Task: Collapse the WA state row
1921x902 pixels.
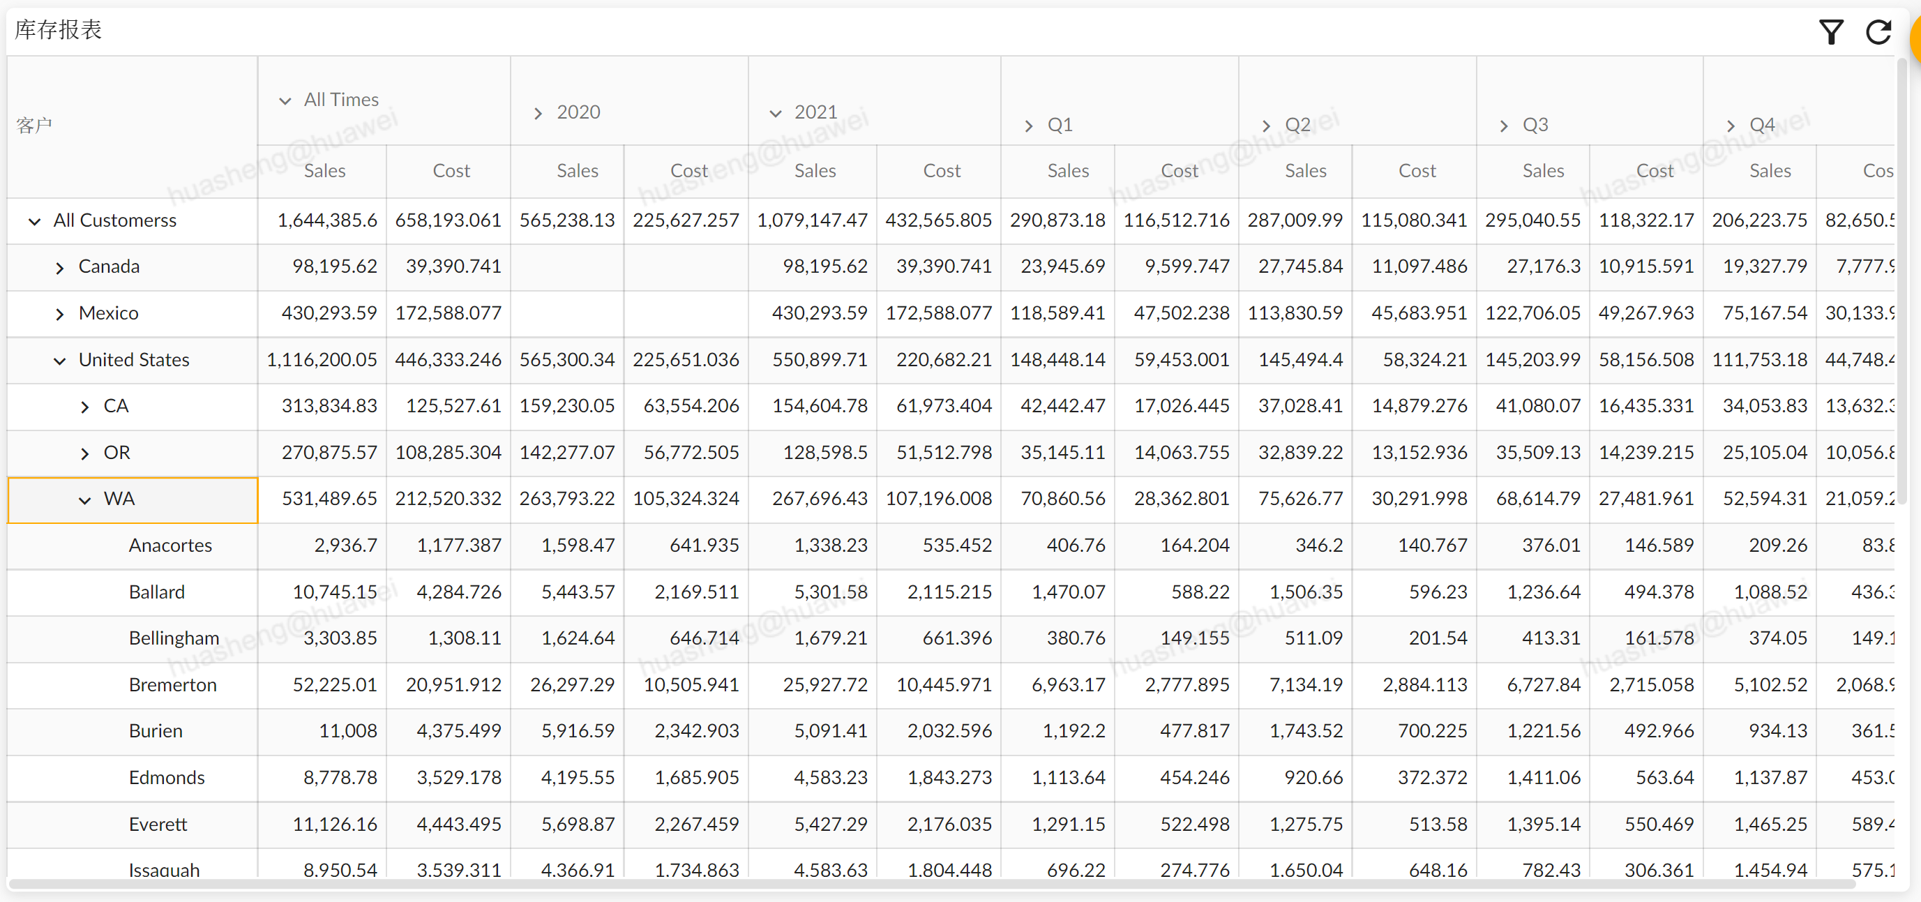Action: [84, 501]
